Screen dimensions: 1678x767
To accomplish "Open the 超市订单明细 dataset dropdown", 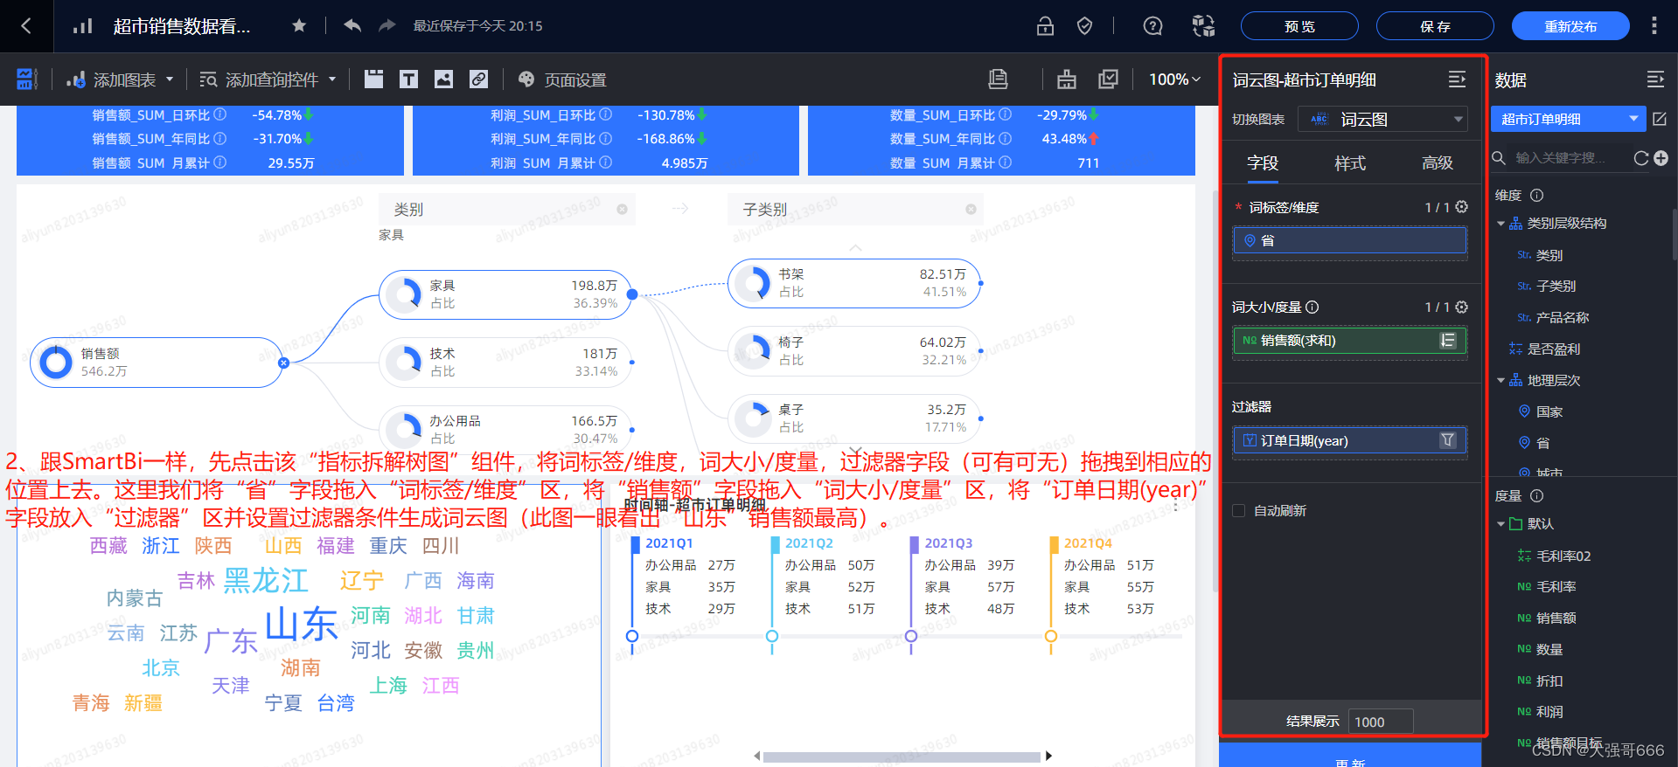I will pyautogui.click(x=1568, y=119).
